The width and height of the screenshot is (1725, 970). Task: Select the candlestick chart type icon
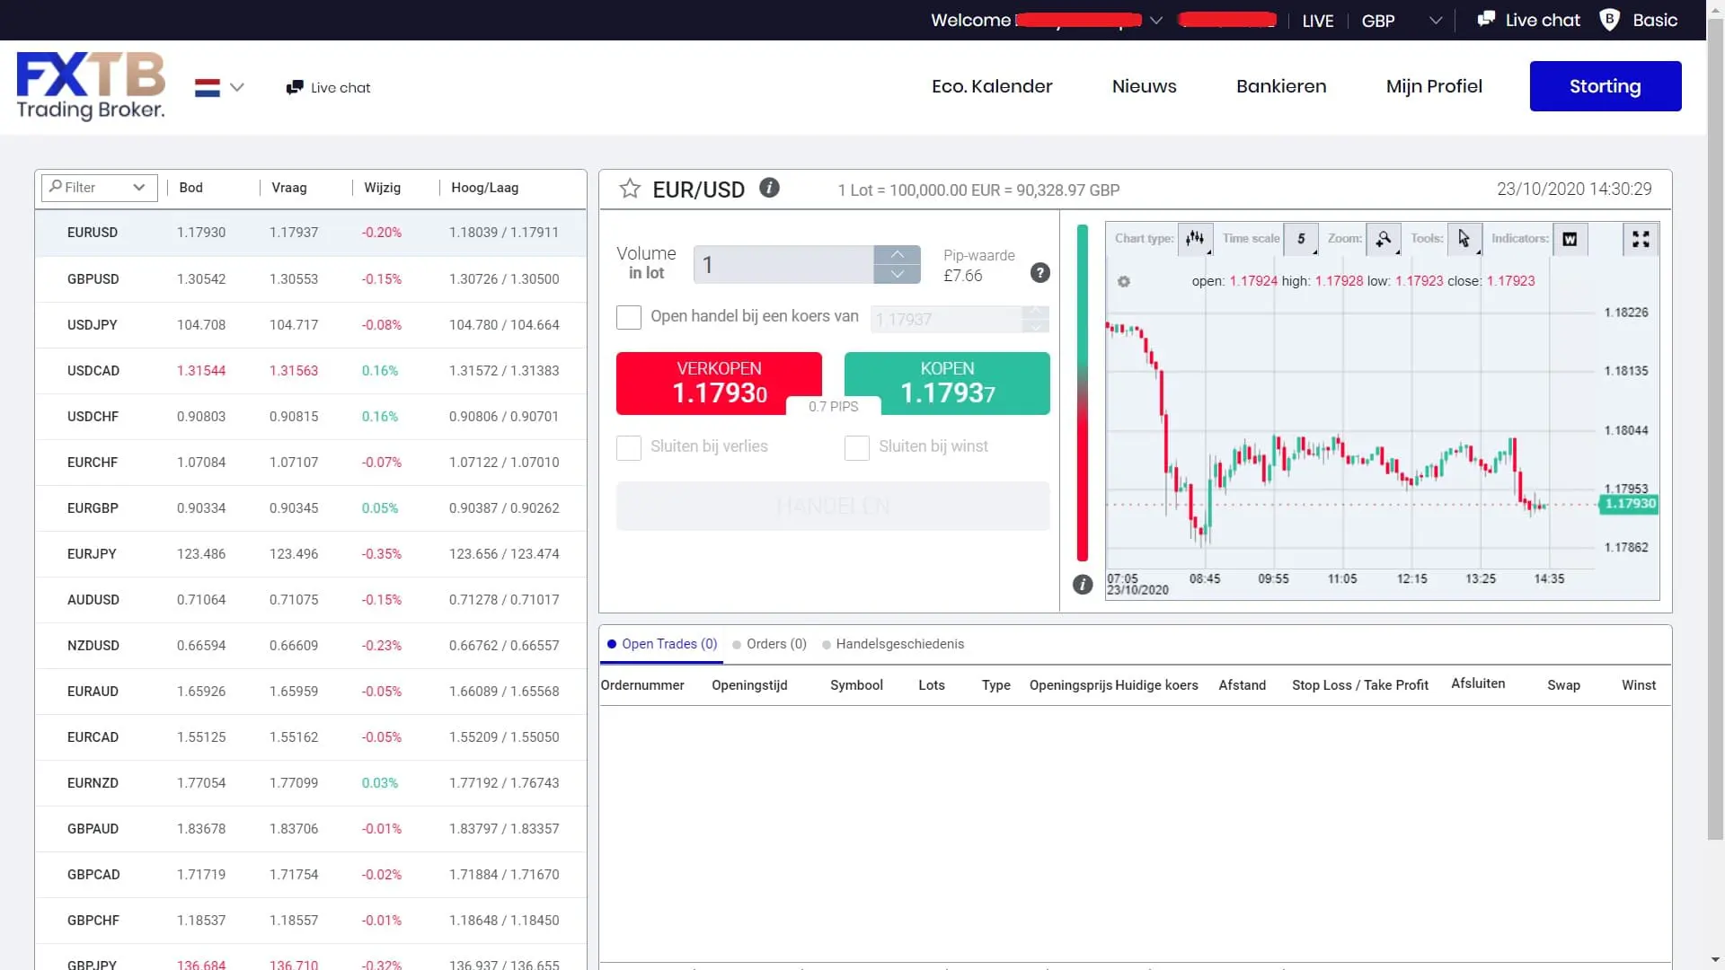(1196, 239)
